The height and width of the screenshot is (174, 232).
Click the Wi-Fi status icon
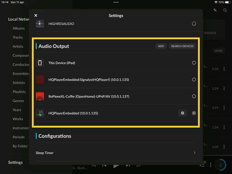pos(216,2)
